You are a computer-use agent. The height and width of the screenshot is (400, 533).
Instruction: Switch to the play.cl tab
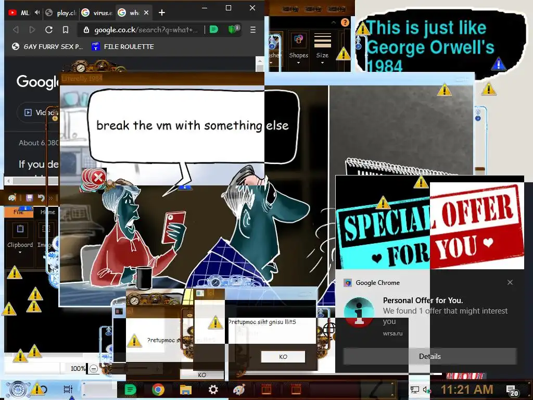click(x=61, y=12)
